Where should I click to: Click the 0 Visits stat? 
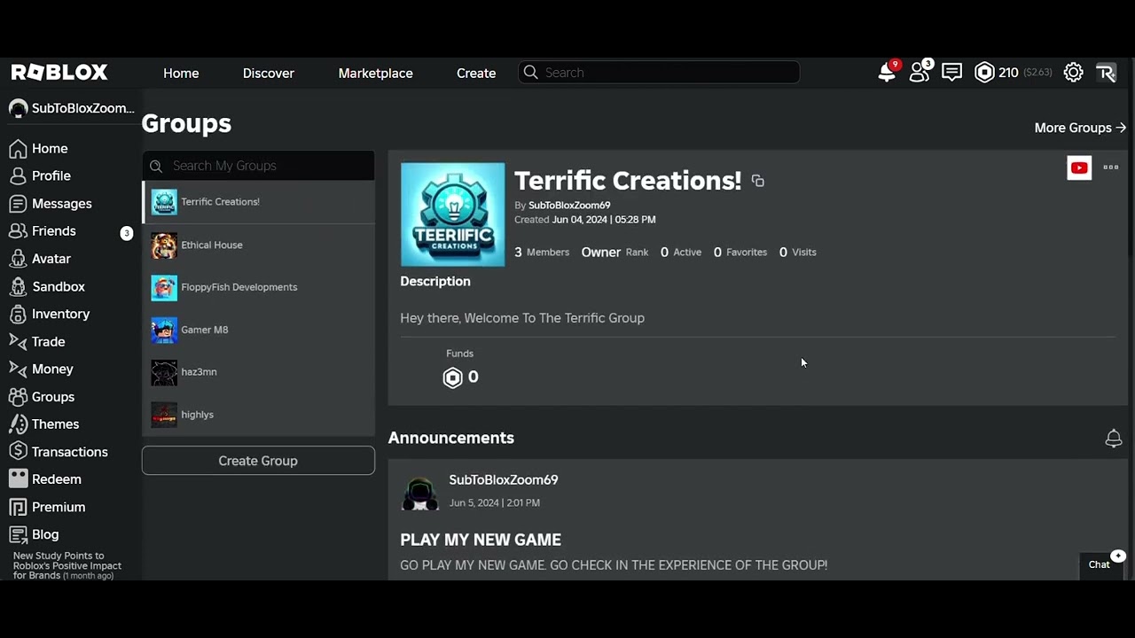click(x=797, y=253)
